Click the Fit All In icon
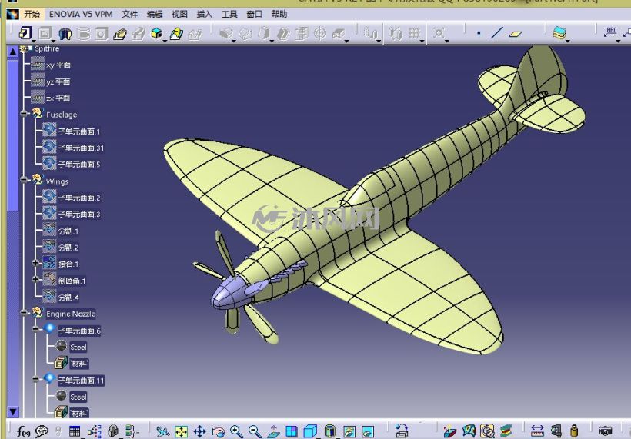 coord(181,431)
